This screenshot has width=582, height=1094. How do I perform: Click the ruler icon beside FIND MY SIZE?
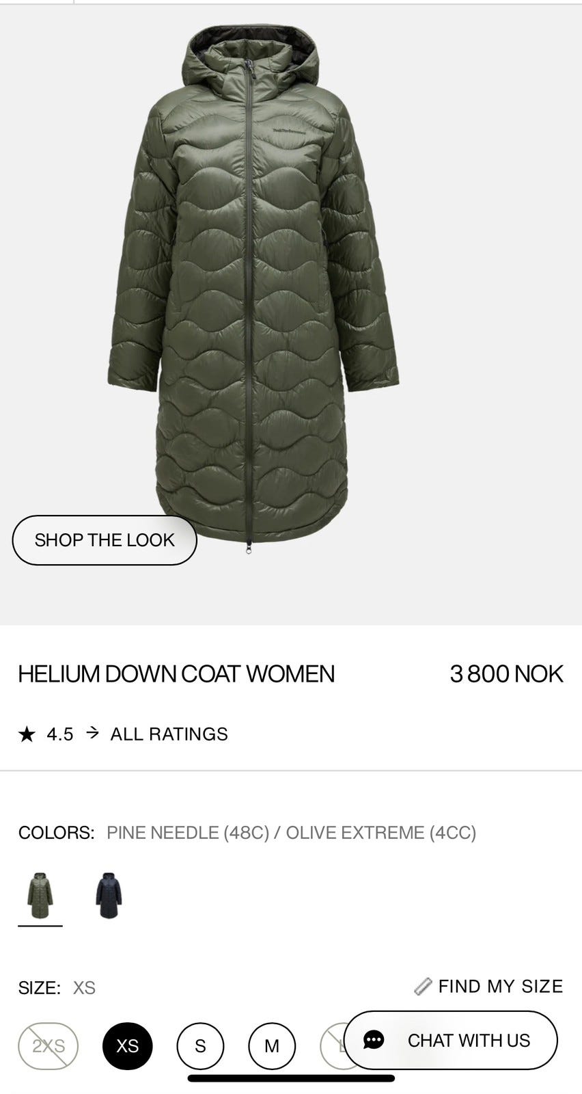pos(423,986)
